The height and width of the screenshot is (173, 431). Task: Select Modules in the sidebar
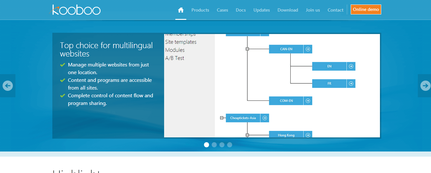(175, 50)
